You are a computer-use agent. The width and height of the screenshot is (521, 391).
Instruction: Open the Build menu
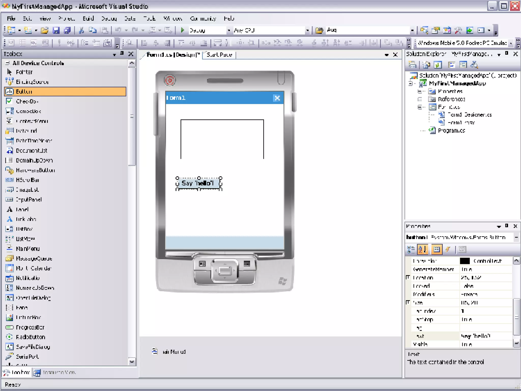(x=88, y=19)
